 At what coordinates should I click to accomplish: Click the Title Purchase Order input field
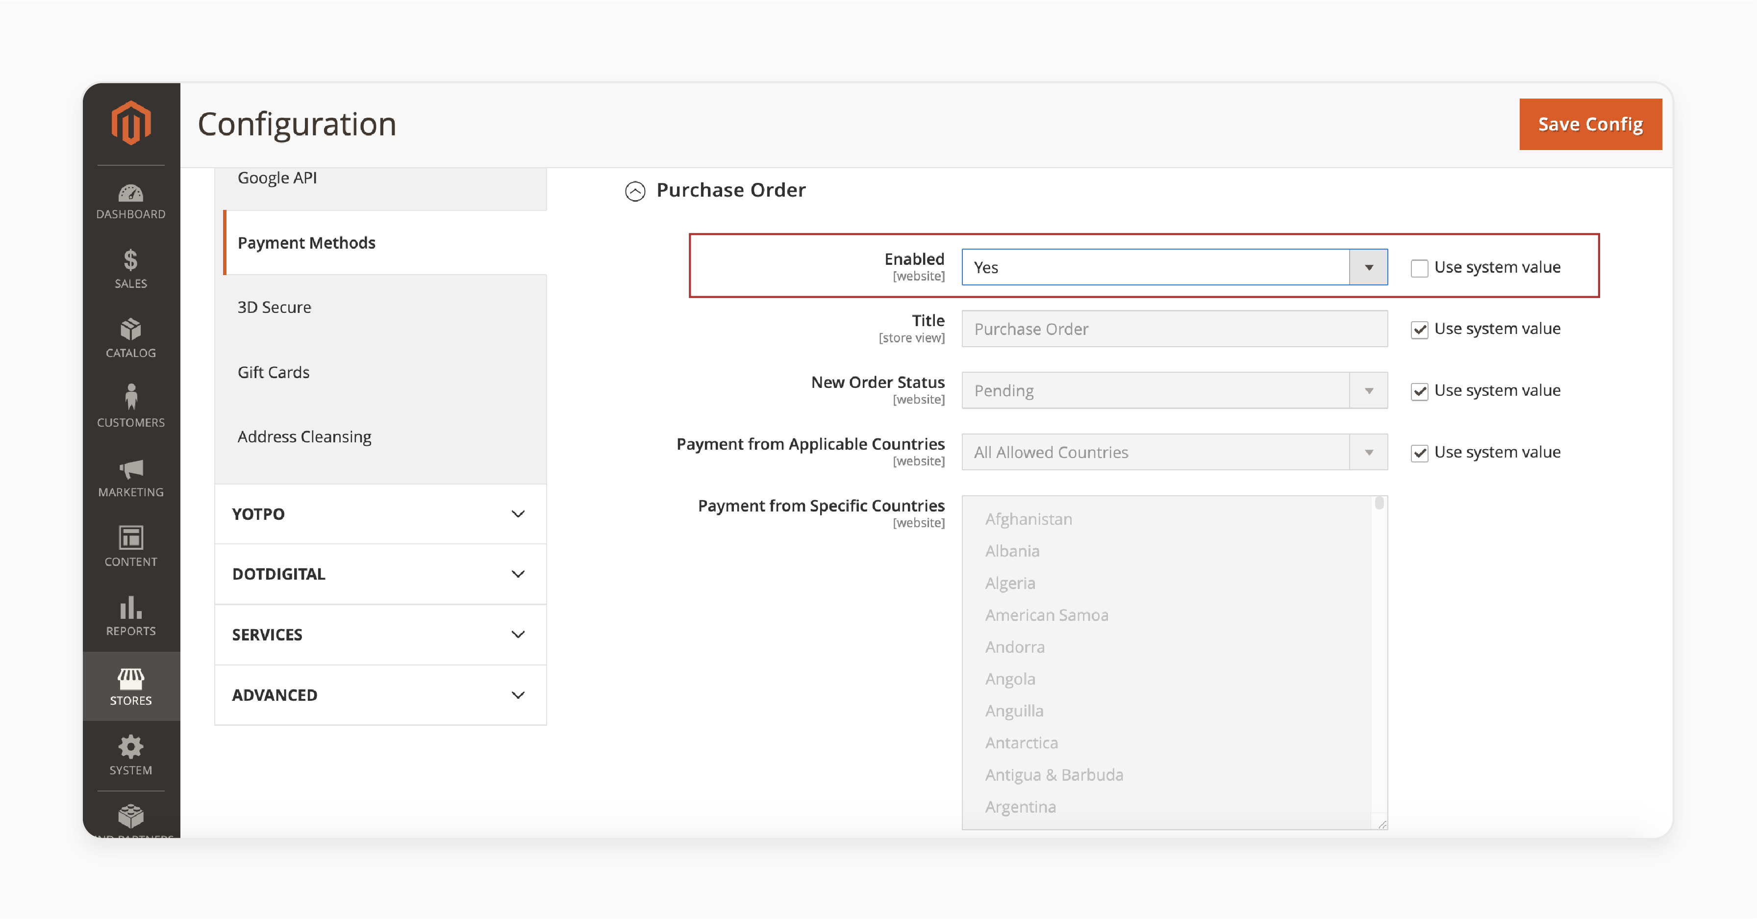(1175, 329)
